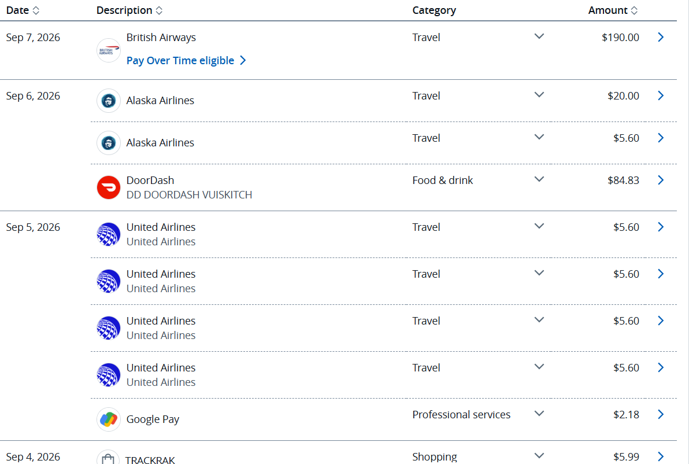Sort by Amount using its sort arrows

634,10
